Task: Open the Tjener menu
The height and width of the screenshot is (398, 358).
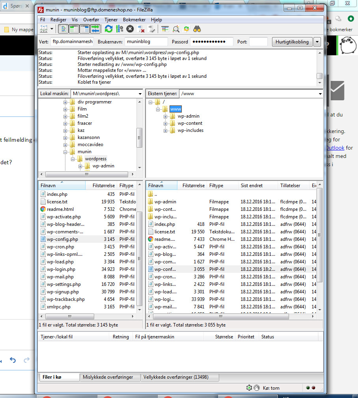Action: click(111, 20)
